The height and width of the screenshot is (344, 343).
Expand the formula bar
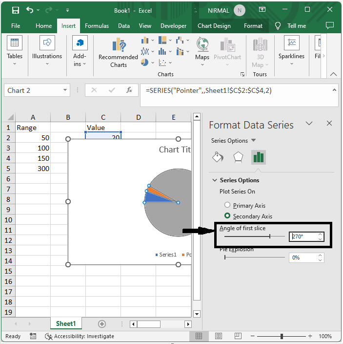pos(334,90)
